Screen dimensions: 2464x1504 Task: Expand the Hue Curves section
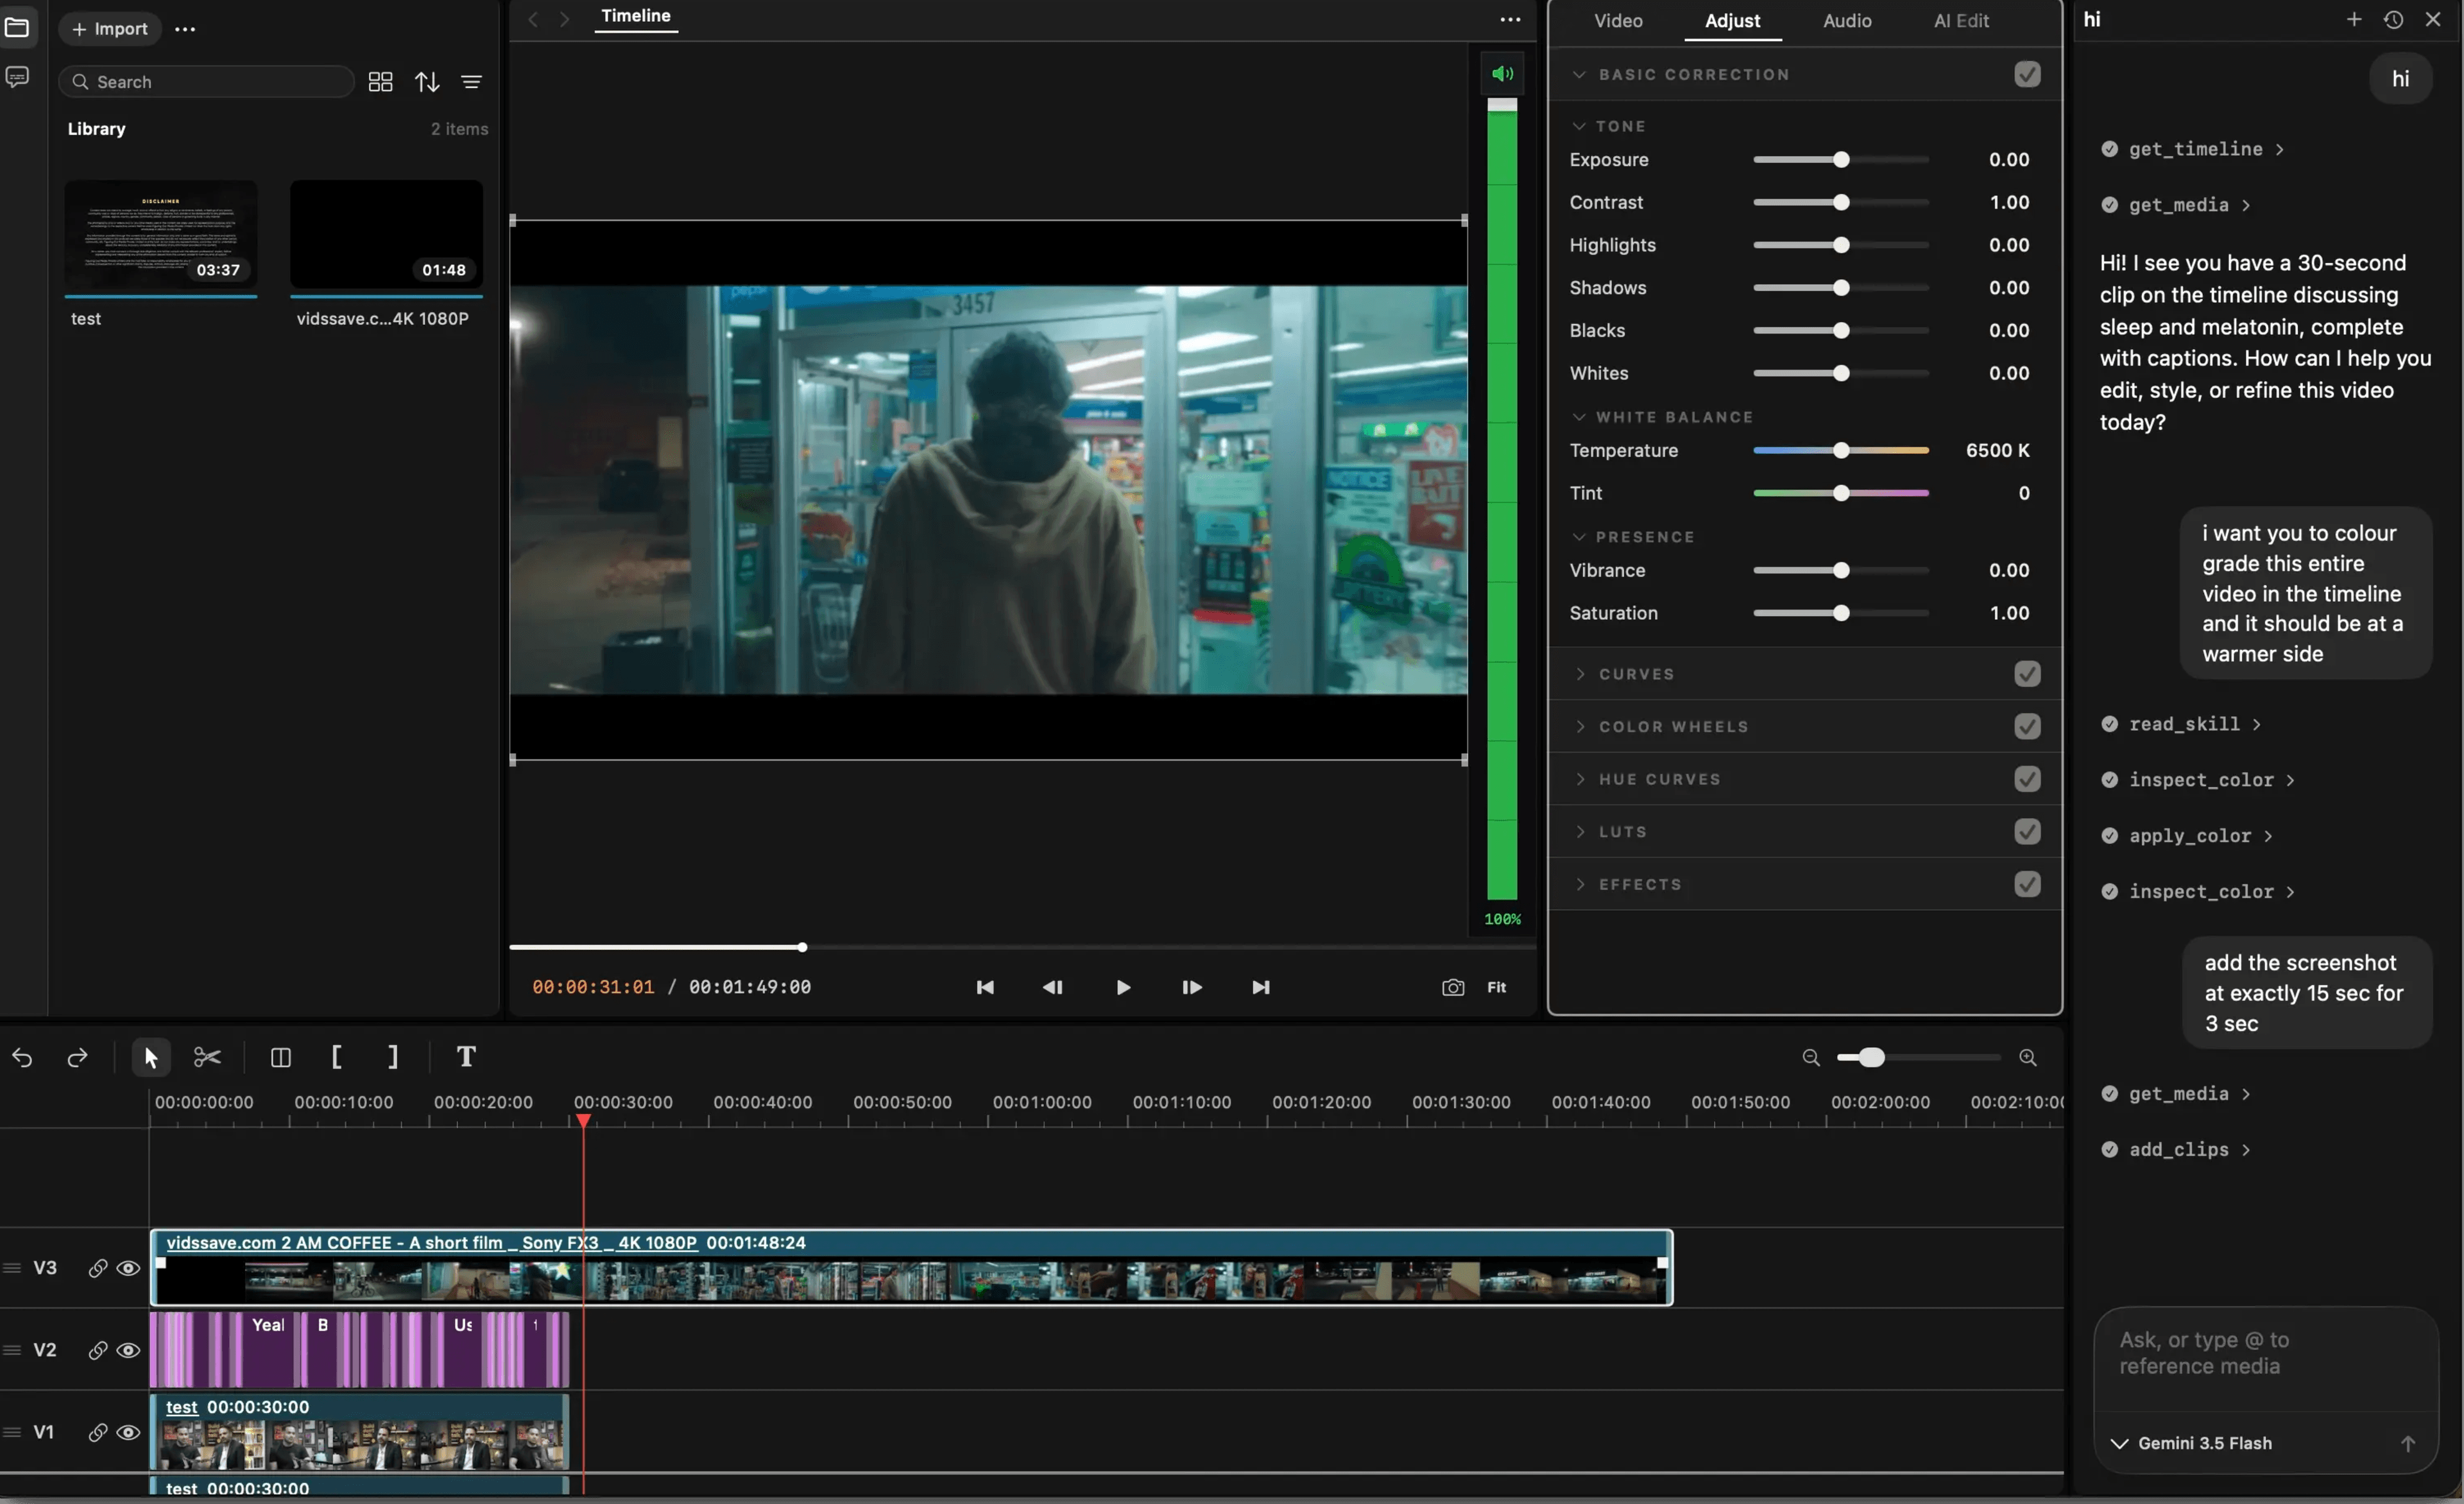(x=1580, y=779)
